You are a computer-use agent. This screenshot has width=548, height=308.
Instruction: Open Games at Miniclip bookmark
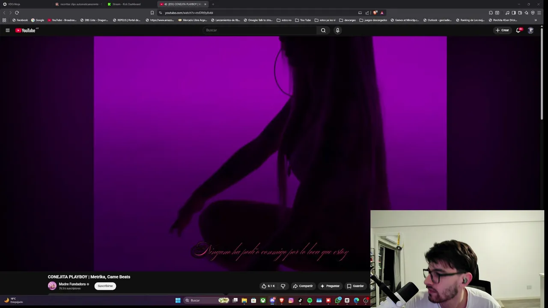coord(404,20)
